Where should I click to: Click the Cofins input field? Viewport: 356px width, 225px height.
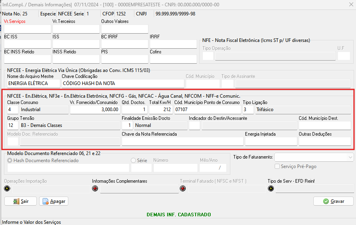pos(173,59)
